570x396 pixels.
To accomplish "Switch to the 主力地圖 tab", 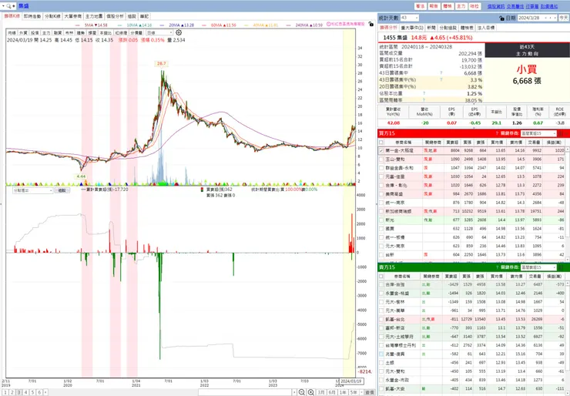I will (x=94, y=16).
